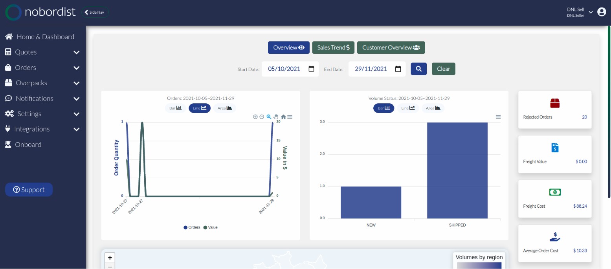Viewport: 611px width, 269px height.
Task: Click the blue search magnifier button
Action: click(418, 69)
